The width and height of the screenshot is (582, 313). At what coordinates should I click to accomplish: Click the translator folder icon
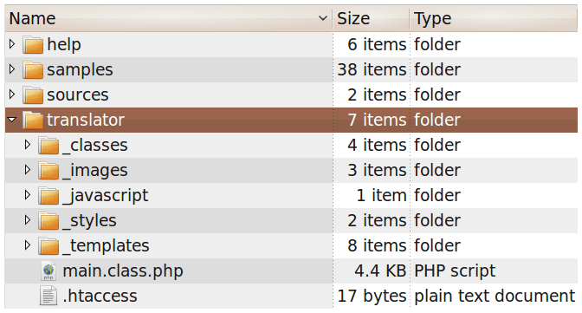click(x=33, y=120)
